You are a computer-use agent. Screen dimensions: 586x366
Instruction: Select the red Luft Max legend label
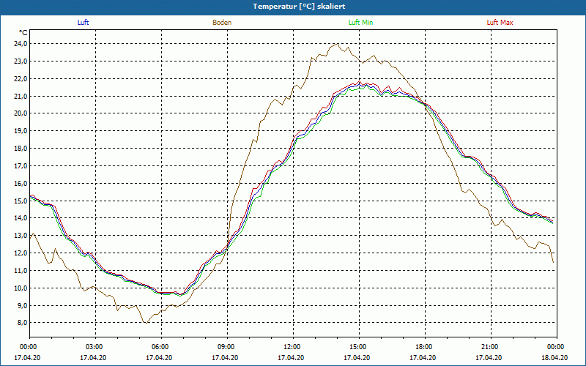(x=500, y=23)
